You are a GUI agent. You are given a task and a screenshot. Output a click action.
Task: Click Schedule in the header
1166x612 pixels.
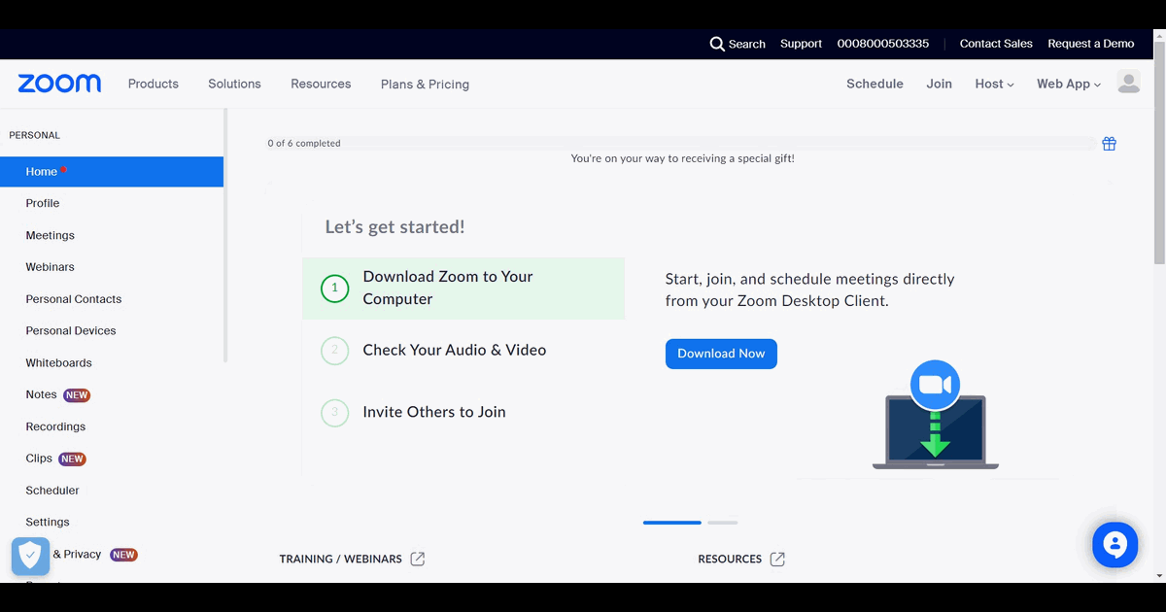click(x=874, y=85)
